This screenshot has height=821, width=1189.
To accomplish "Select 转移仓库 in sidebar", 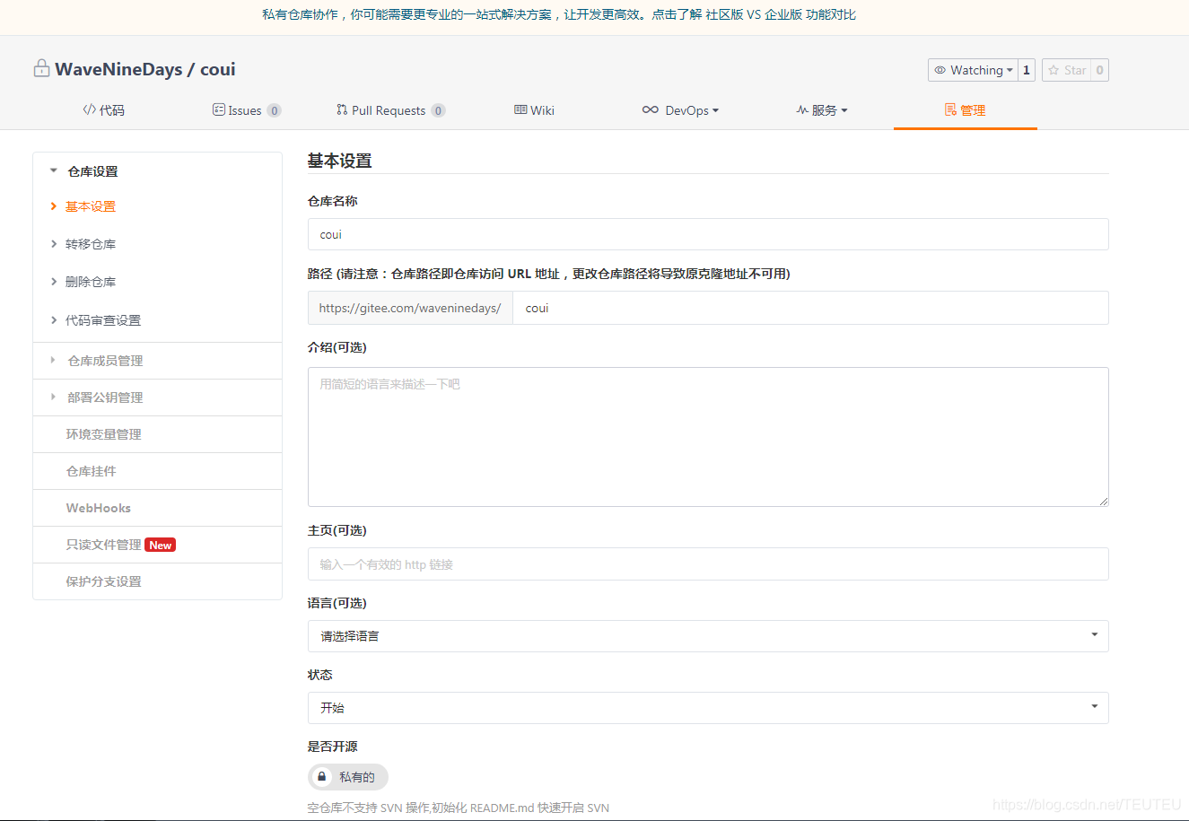I will click(91, 244).
